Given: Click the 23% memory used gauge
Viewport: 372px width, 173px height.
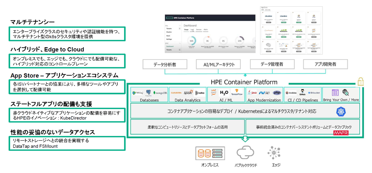Looking at the screenshot, I should [x=239, y=41].
